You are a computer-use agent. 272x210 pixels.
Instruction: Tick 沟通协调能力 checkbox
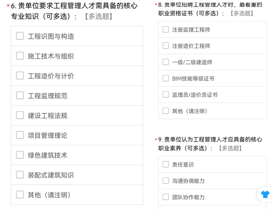click(166, 180)
